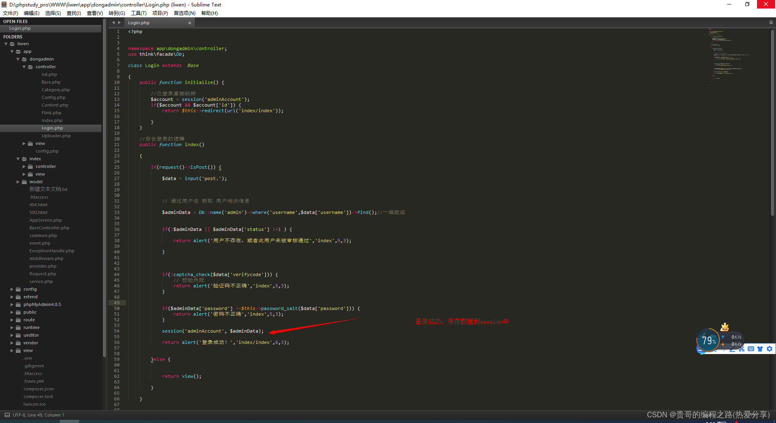
Task: Open Index.php in the sidebar
Action: (x=52, y=121)
